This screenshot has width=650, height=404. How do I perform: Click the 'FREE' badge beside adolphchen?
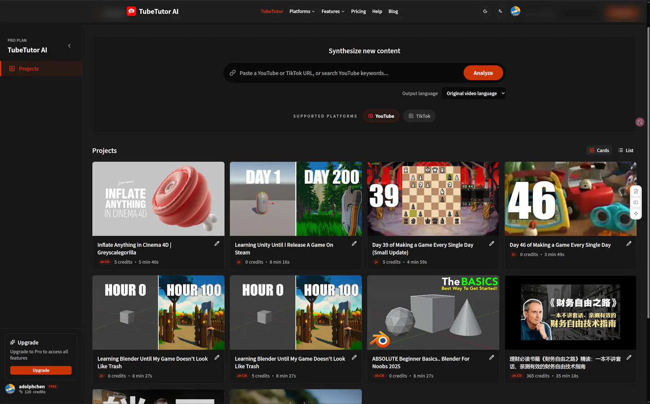tap(53, 387)
